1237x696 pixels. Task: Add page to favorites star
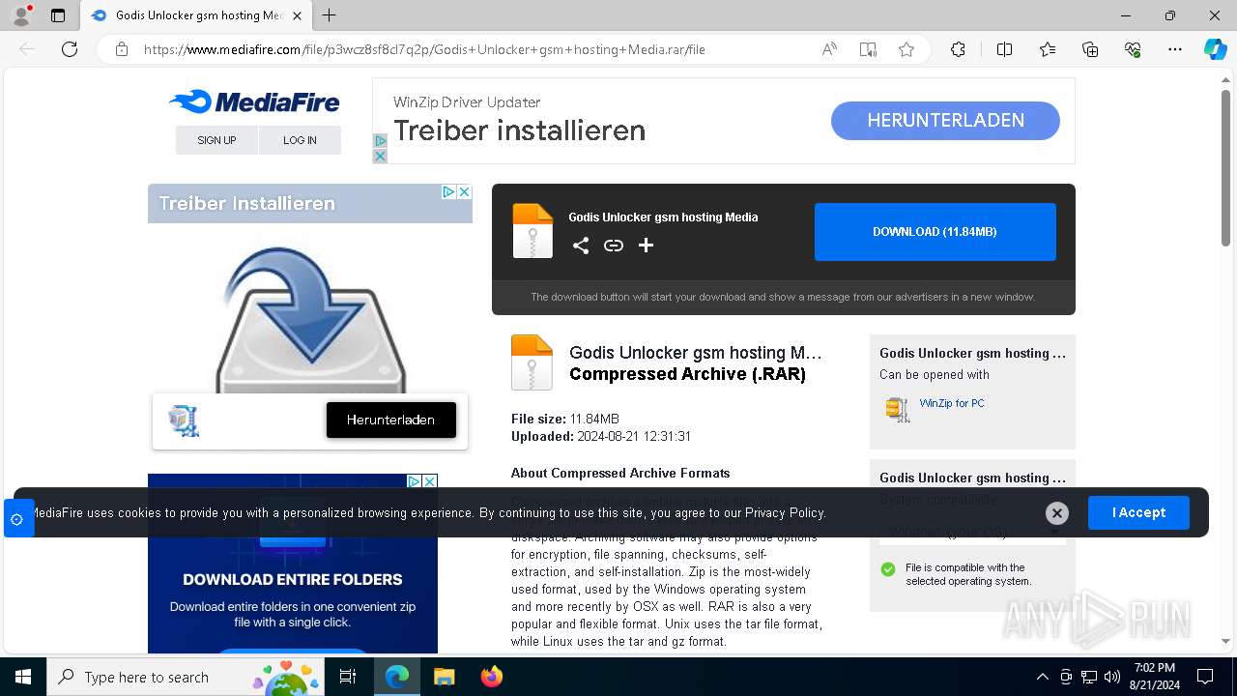coord(906,49)
